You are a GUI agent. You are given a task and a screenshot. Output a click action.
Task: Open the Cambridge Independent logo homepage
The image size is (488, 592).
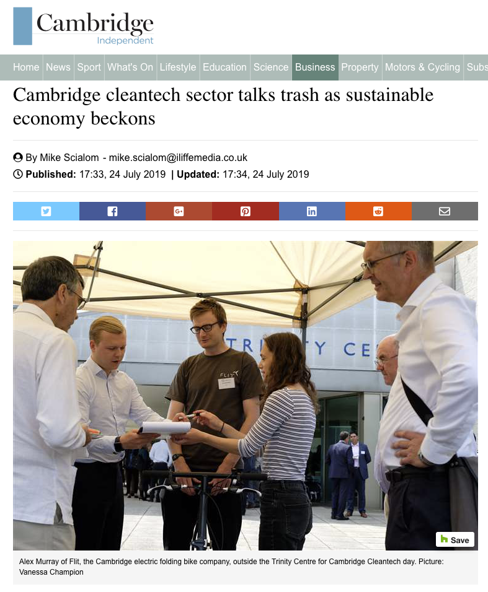pos(84,26)
